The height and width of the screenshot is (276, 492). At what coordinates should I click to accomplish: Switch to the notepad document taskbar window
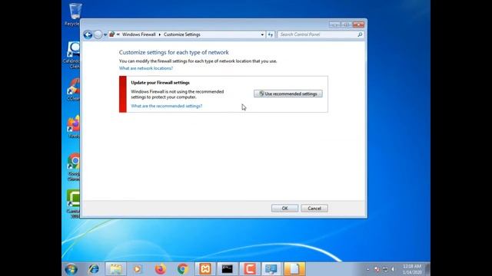click(294, 269)
